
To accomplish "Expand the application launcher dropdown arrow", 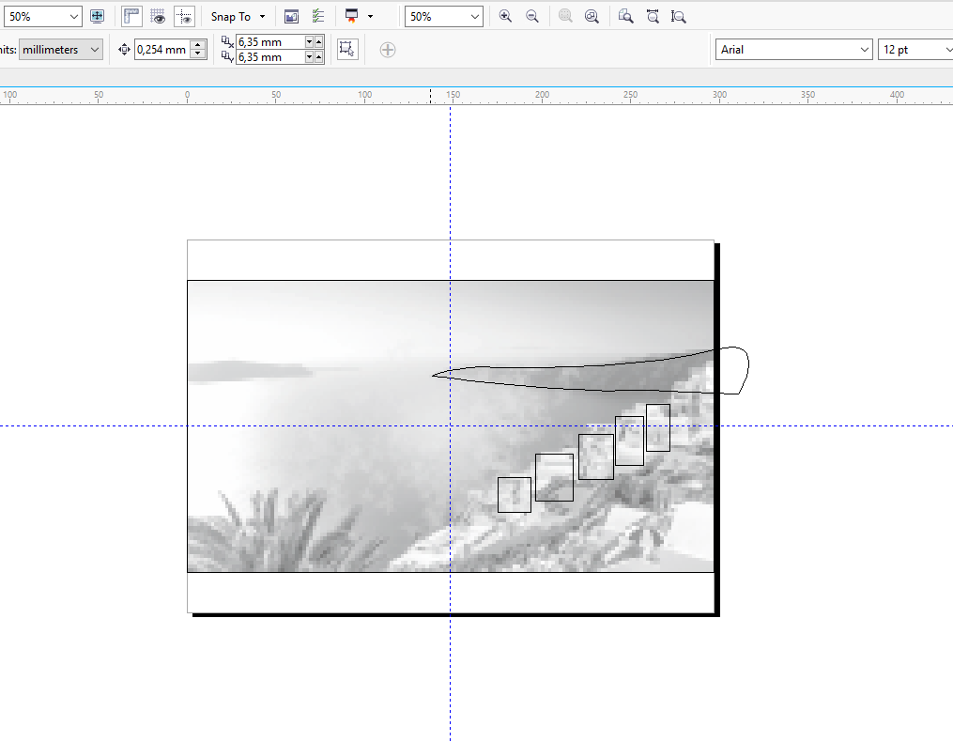I will pyautogui.click(x=371, y=17).
